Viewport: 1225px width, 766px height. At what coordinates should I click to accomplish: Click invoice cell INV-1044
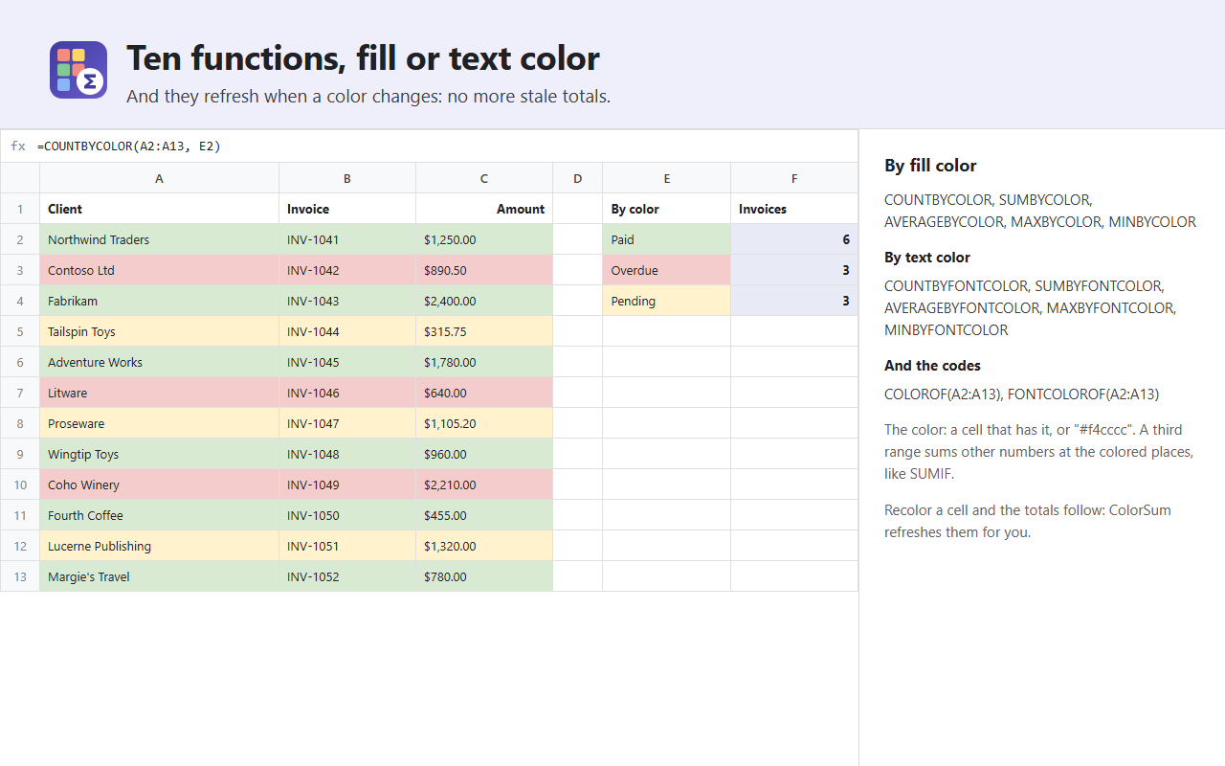(x=347, y=331)
